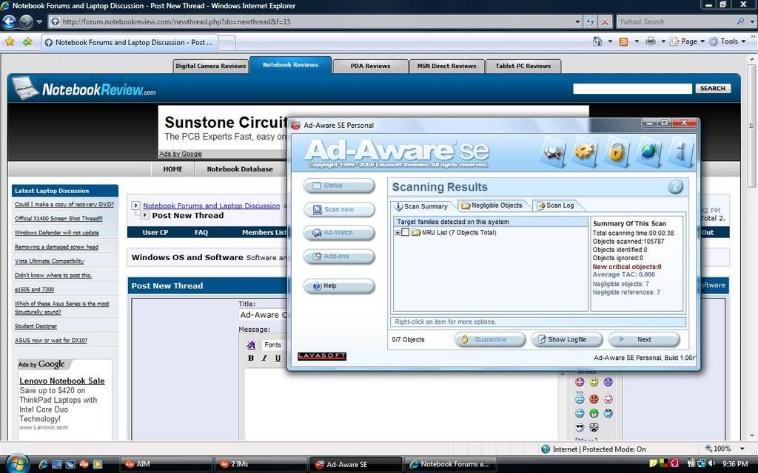
Task: Click the RSS feeds icon
Action: [623, 41]
